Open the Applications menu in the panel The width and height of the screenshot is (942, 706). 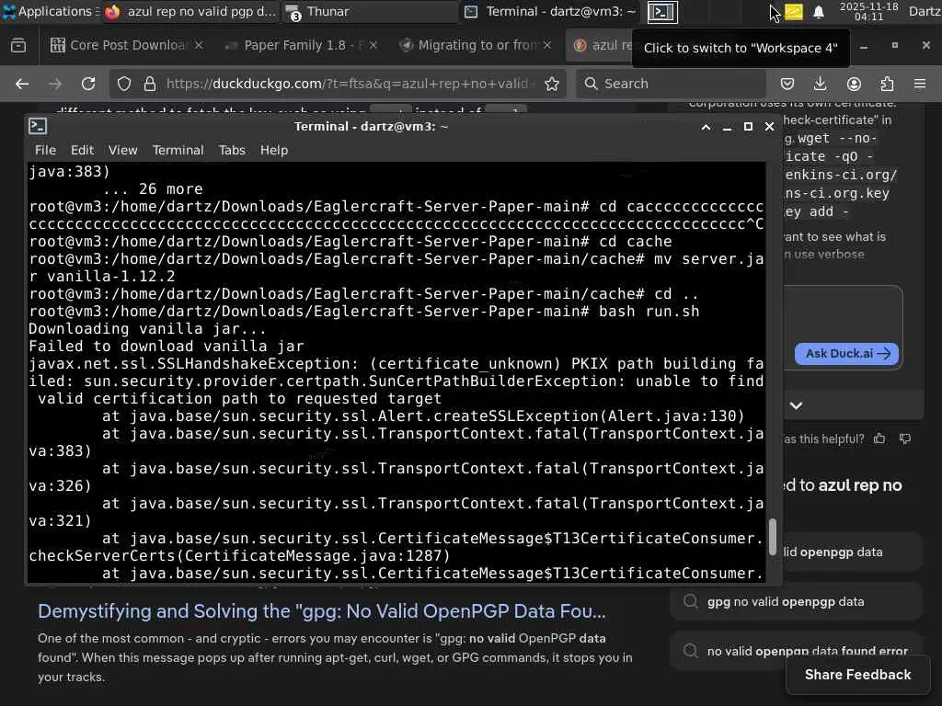click(50, 11)
